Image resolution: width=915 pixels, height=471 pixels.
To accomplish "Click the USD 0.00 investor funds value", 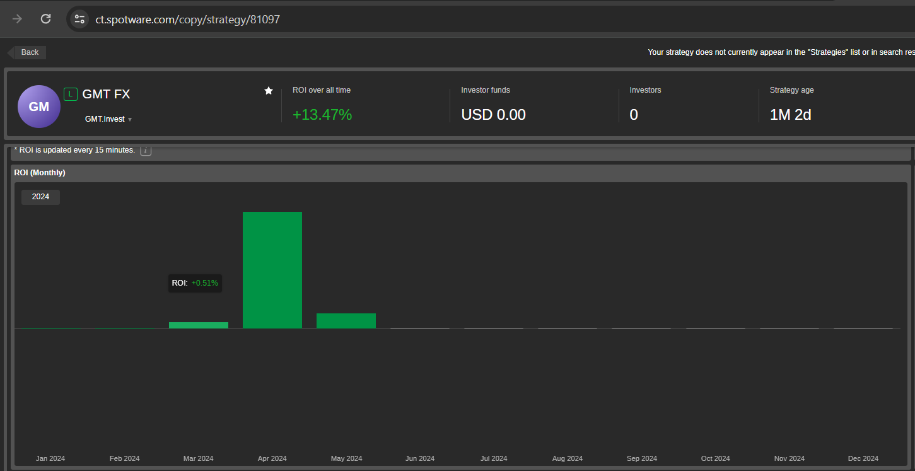I will [x=493, y=115].
